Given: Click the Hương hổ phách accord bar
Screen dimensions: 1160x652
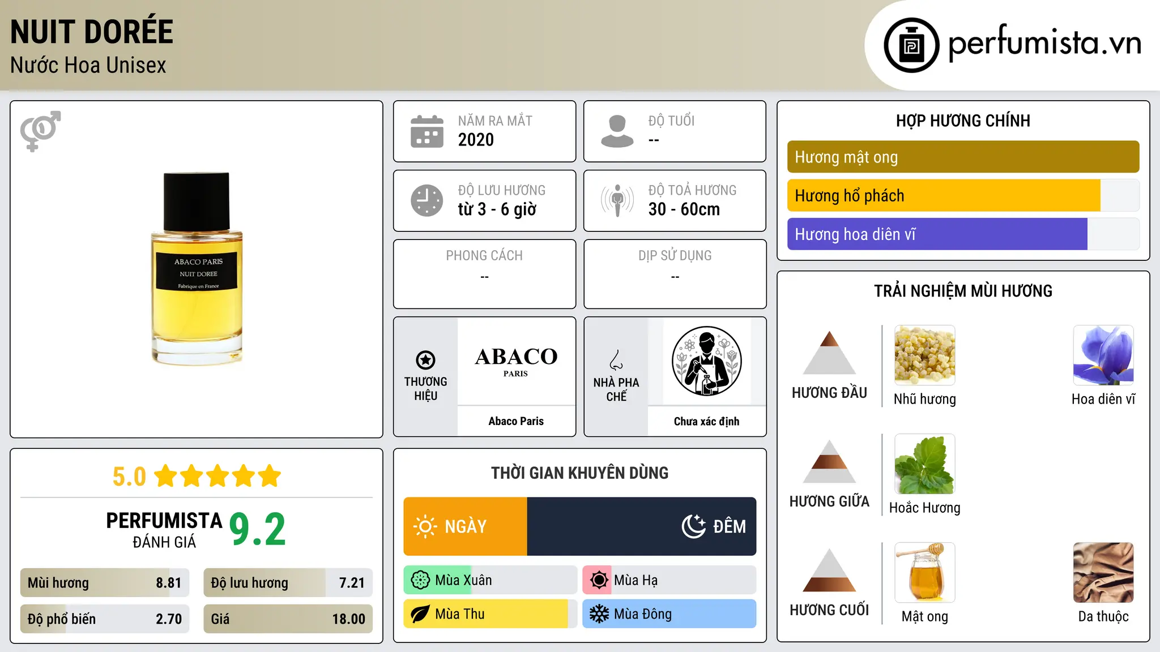Looking at the screenshot, I should click(x=963, y=195).
